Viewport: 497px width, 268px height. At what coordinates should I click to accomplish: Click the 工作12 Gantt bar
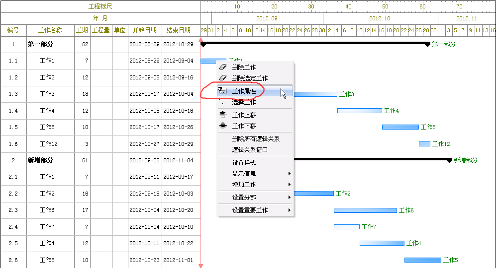coord(424,144)
